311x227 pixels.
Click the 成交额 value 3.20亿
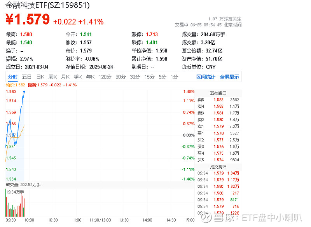pyautogui.click(x=208, y=43)
